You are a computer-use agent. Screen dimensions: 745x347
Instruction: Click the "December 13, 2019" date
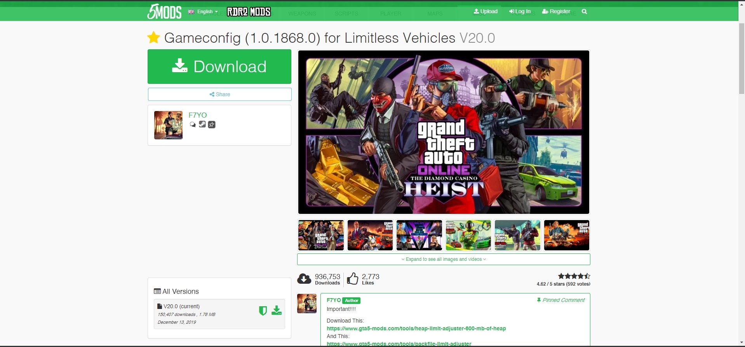177,322
